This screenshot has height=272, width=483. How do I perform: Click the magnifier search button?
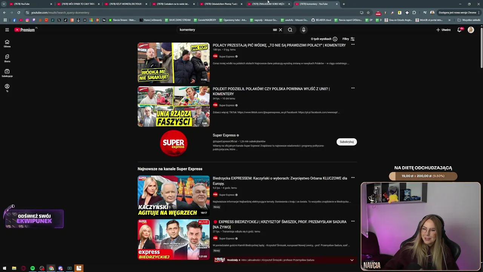coord(290,30)
